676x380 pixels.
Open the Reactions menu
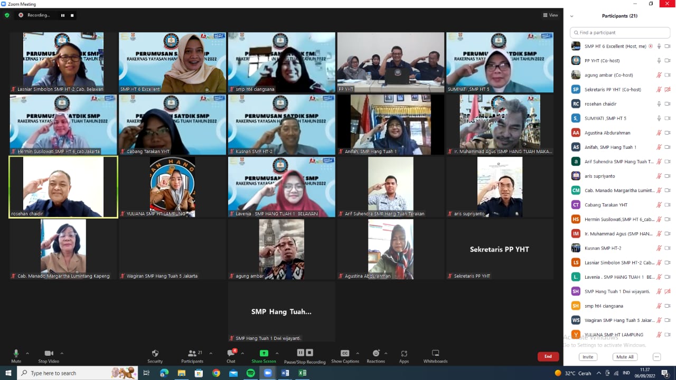tap(375, 356)
